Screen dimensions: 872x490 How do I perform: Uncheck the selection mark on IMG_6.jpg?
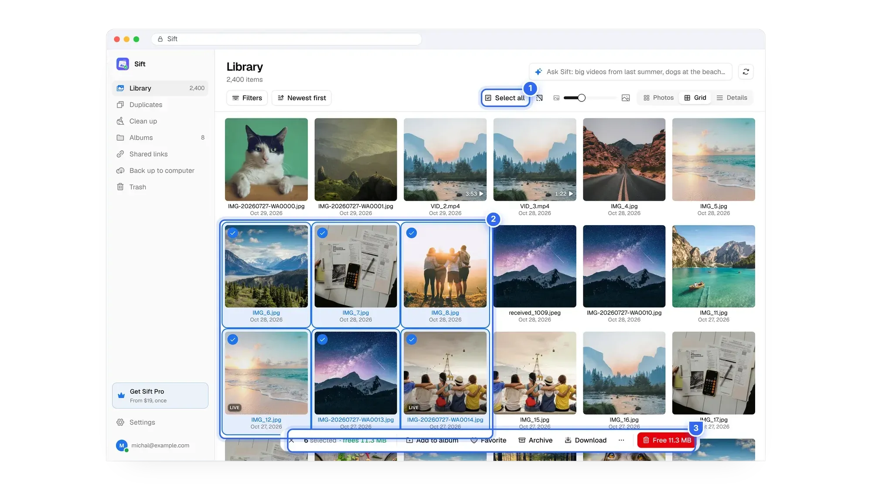(233, 233)
